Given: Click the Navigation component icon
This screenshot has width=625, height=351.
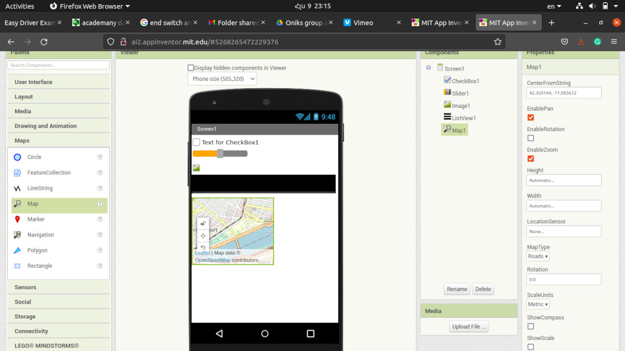Looking at the screenshot, I should (18, 235).
